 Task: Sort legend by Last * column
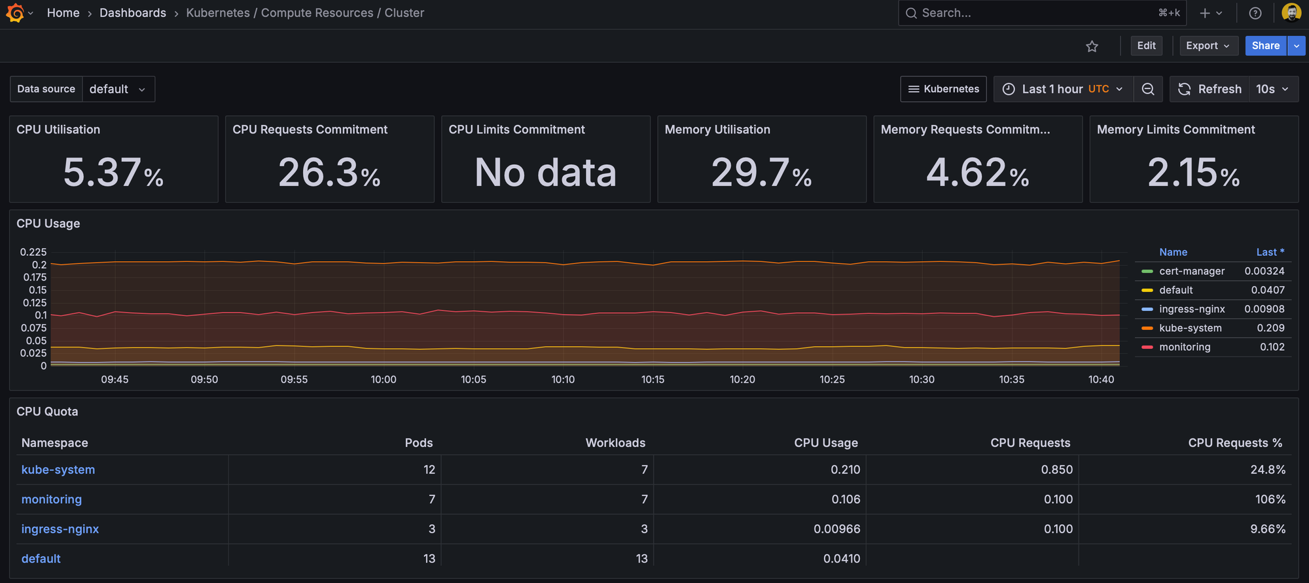point(1270,252)
